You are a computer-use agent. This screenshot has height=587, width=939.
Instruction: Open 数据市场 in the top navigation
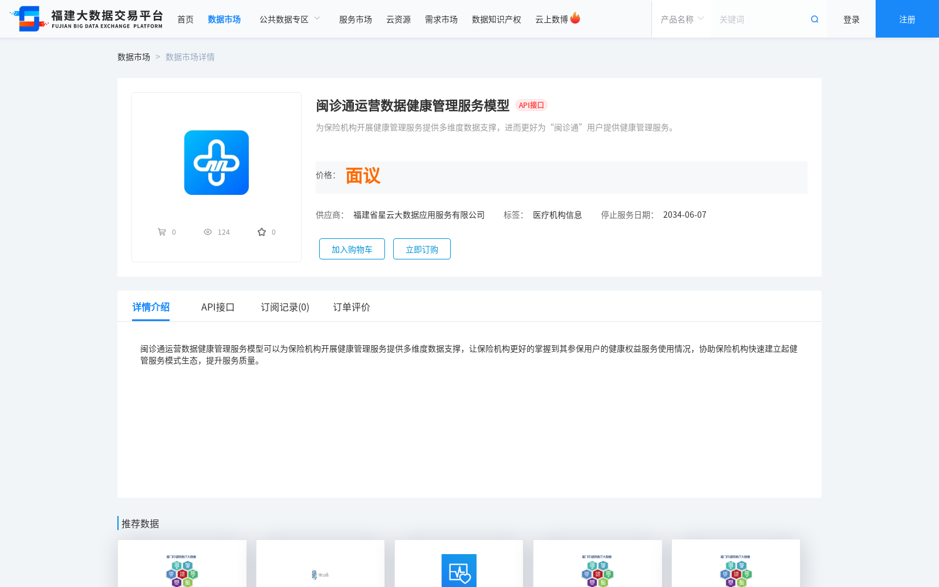point(224,19)
